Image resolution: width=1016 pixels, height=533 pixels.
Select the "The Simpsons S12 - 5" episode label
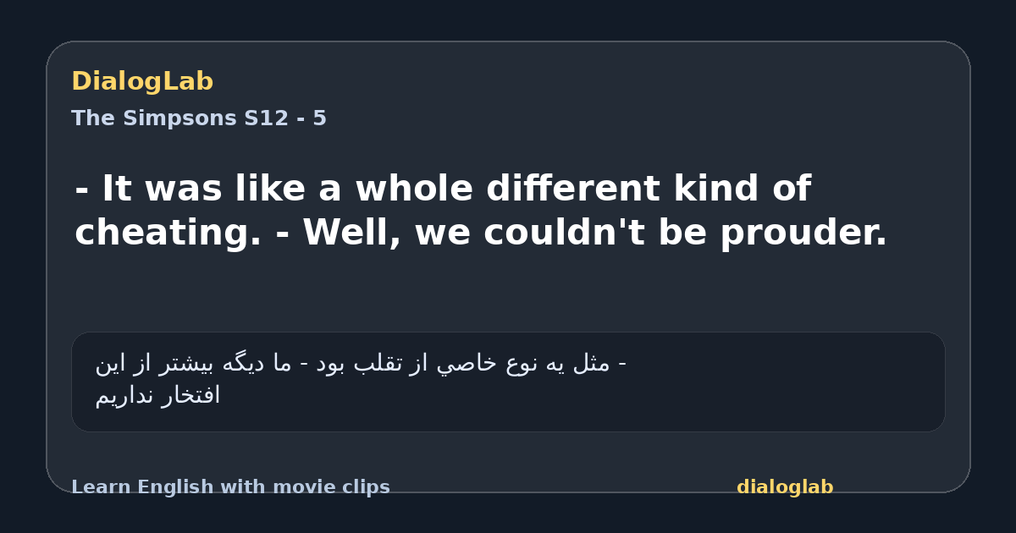199,118
